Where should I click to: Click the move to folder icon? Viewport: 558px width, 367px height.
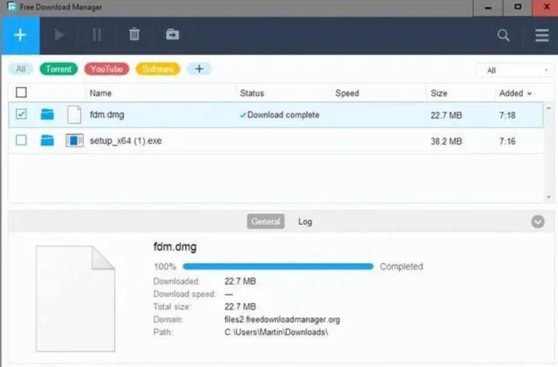tap(173, 34)
